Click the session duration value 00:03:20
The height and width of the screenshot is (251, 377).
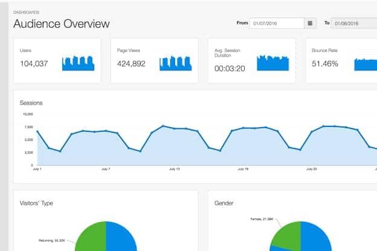[230, 68]
